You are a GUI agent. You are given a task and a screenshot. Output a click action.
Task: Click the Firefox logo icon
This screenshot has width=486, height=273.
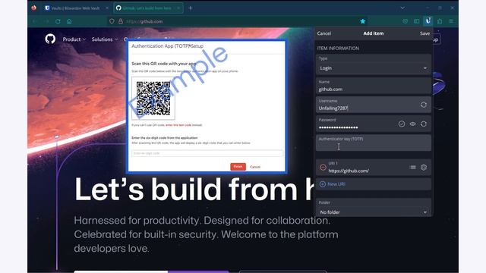33,8
